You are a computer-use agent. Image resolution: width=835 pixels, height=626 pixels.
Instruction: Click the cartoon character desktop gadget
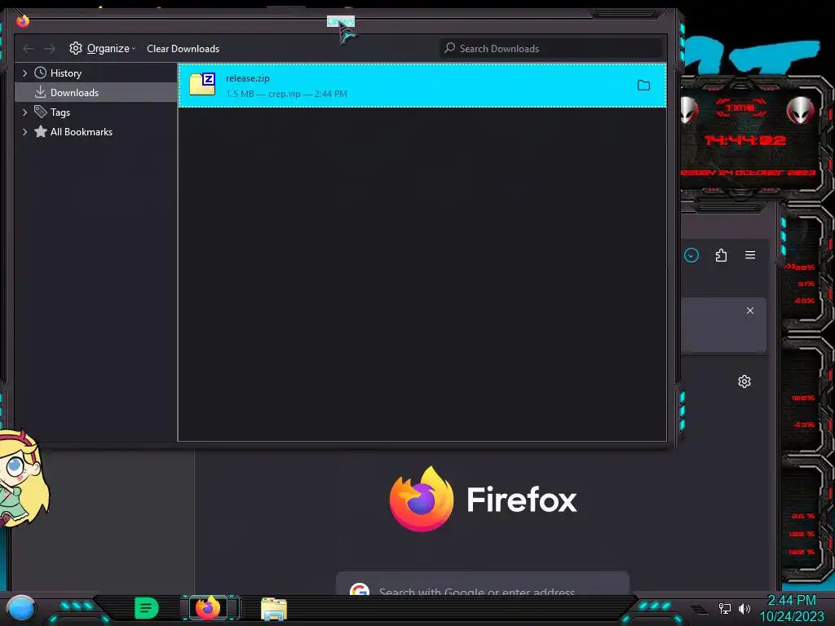click(x=24, y=478)
